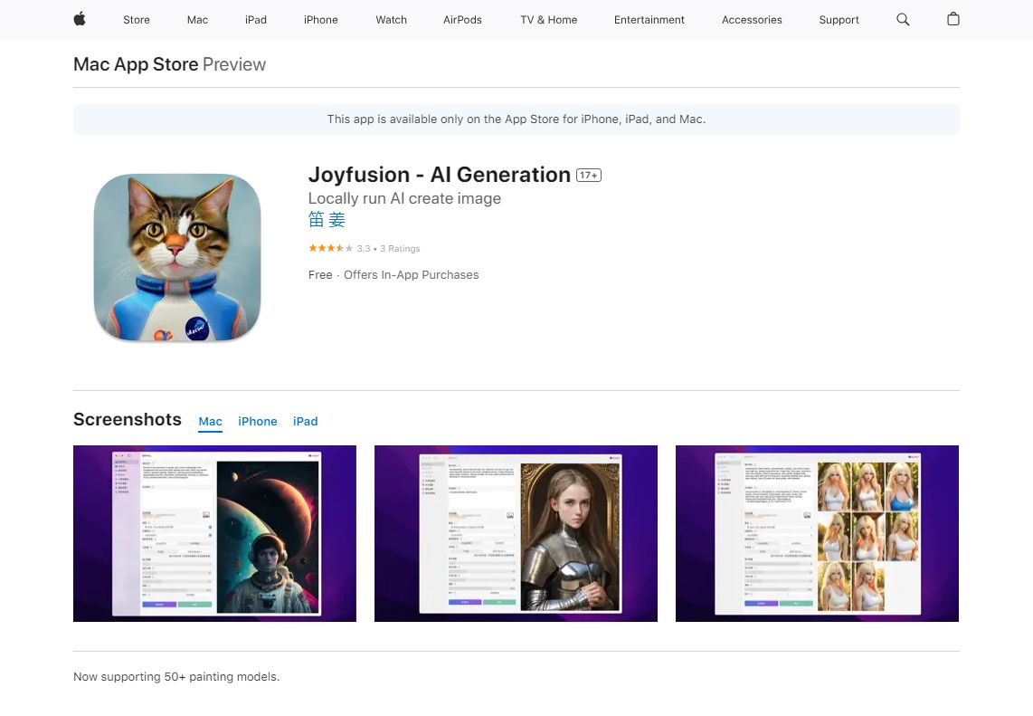This screenshot has width=1033, height=716.
Task: Click the Mac App Store heading link
Action: 136,64
